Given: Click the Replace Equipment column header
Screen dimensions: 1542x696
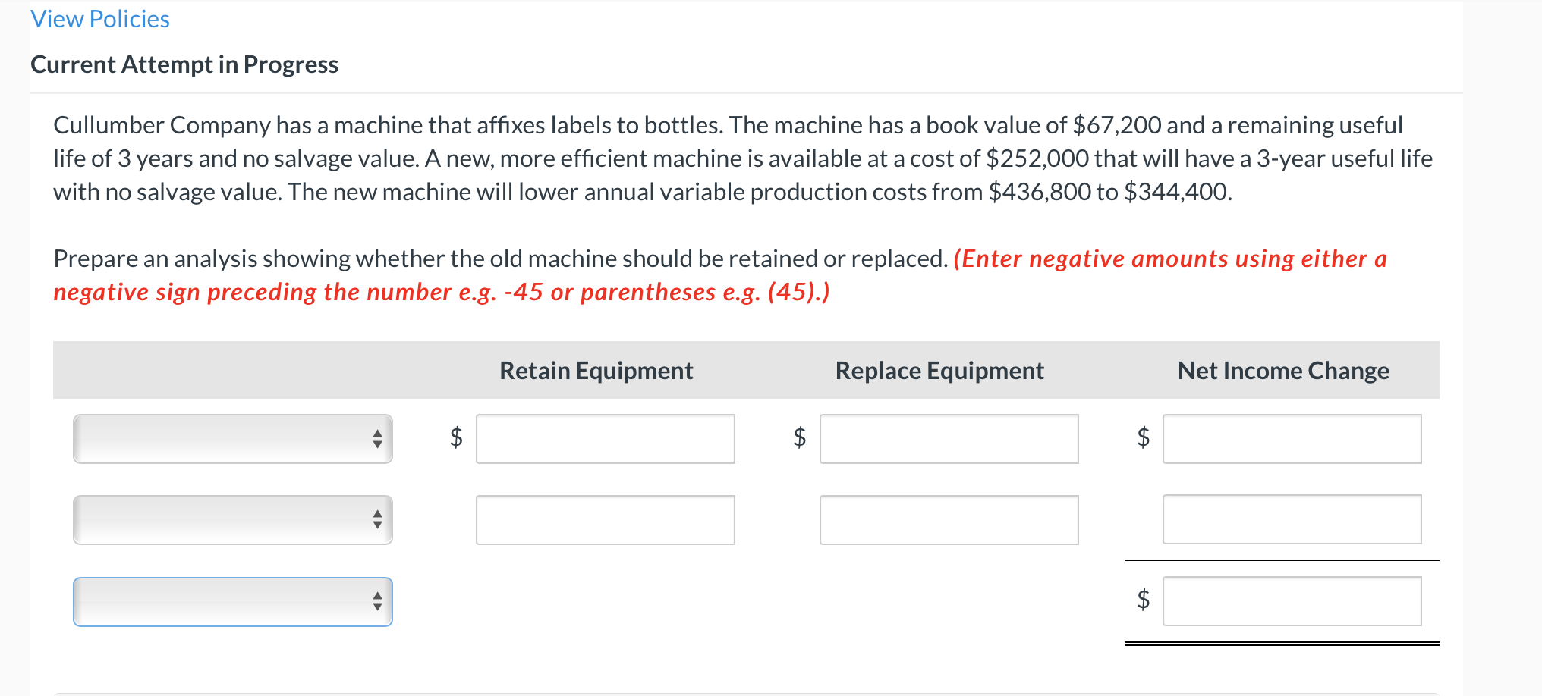Looking at the screenshot, I should (939, 371).
